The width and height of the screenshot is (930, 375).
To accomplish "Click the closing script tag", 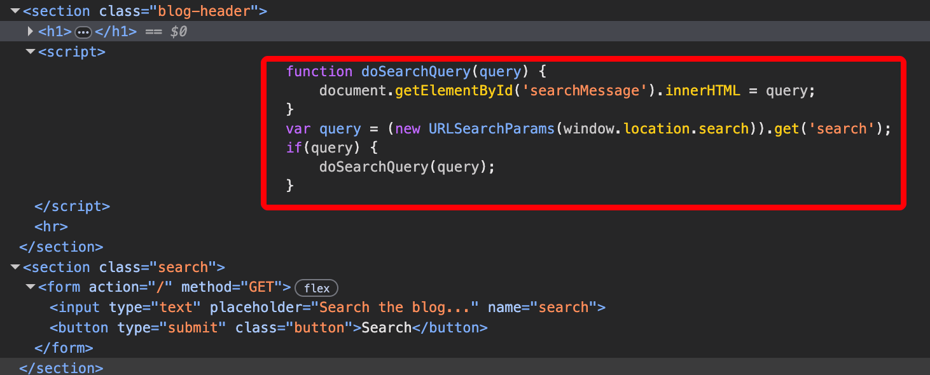I will click(72, 207).
